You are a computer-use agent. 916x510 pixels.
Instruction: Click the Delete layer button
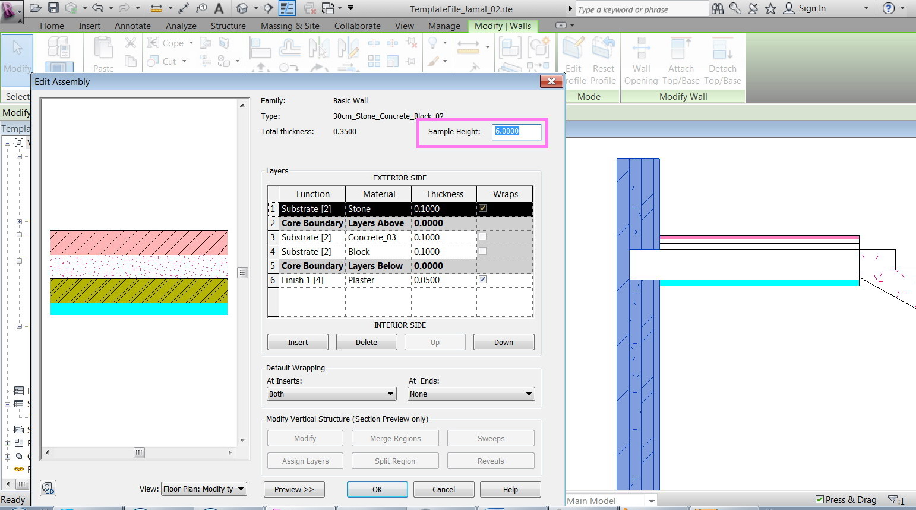click(367, 342)
